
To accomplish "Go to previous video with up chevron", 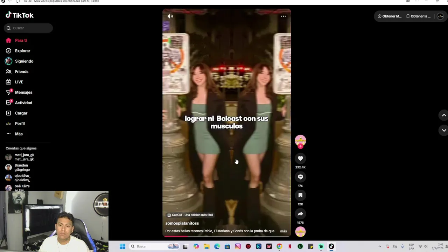I will [x=444, y=115].
